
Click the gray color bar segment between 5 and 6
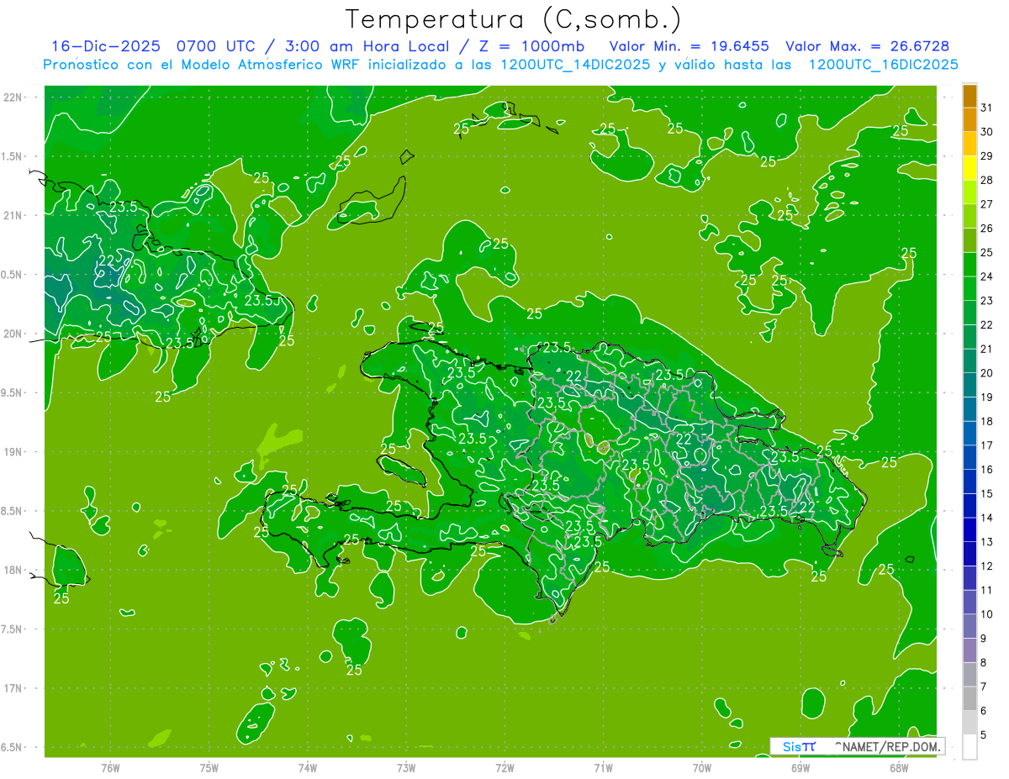(969, 723)
